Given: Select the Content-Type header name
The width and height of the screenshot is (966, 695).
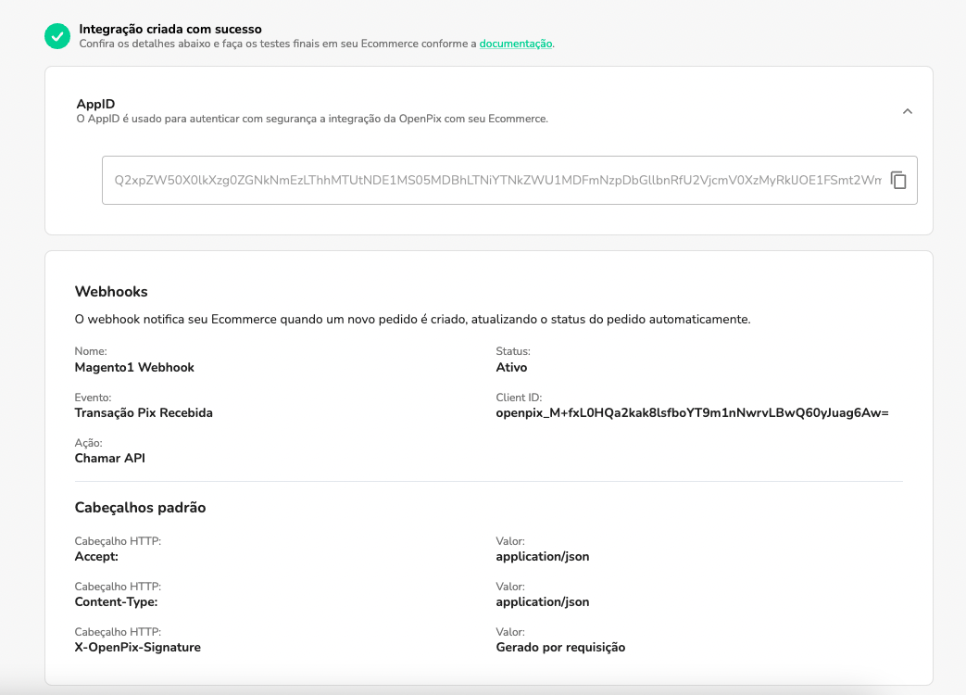Looking at the screenshot, I should tap(116, 601).
